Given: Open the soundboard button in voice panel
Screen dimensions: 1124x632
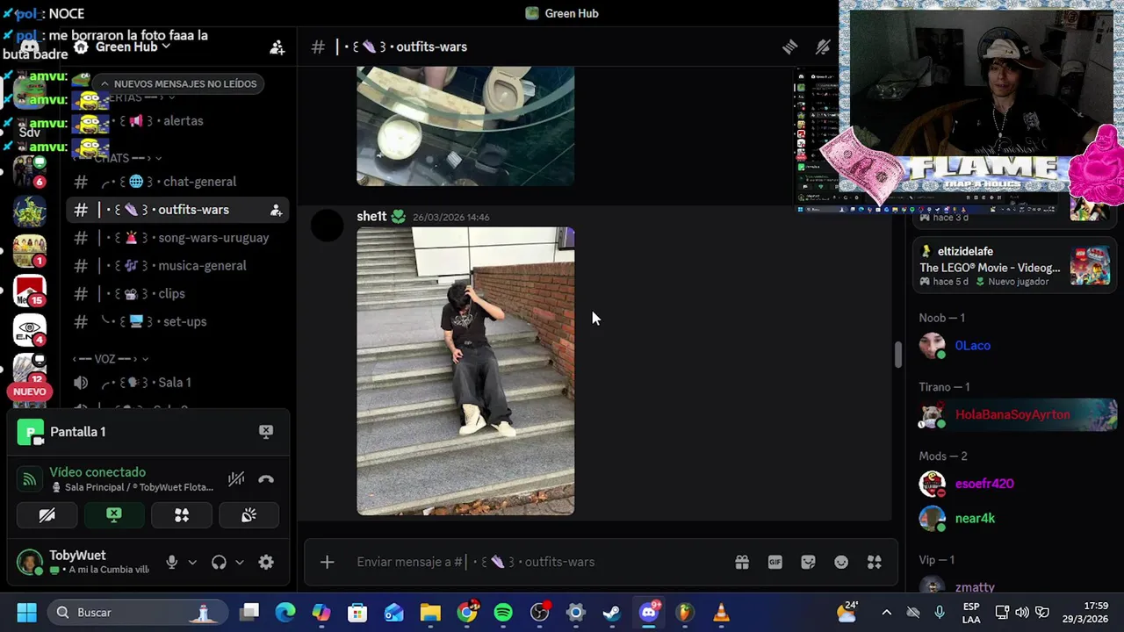Looking at the screenshot, I should pyautogui.click(x=249, y=515).
